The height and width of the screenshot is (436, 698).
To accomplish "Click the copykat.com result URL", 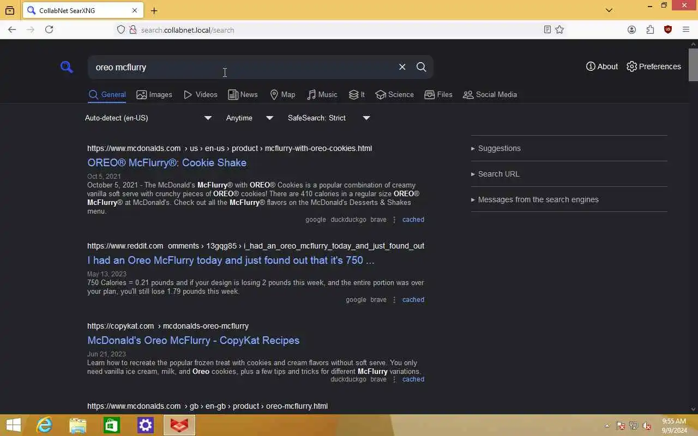I will [x=168, y=326].
